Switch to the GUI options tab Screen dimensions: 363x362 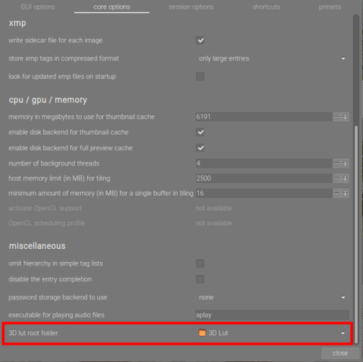(38, 7)
